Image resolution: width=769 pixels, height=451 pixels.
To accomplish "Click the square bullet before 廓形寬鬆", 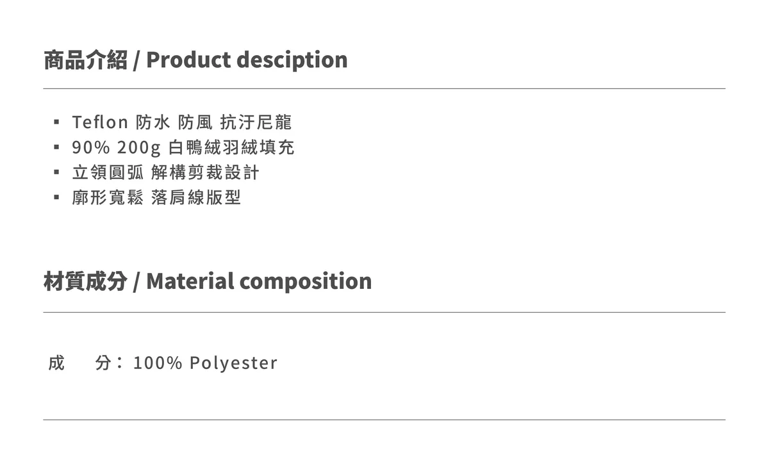I will click(x=57, y=197).
